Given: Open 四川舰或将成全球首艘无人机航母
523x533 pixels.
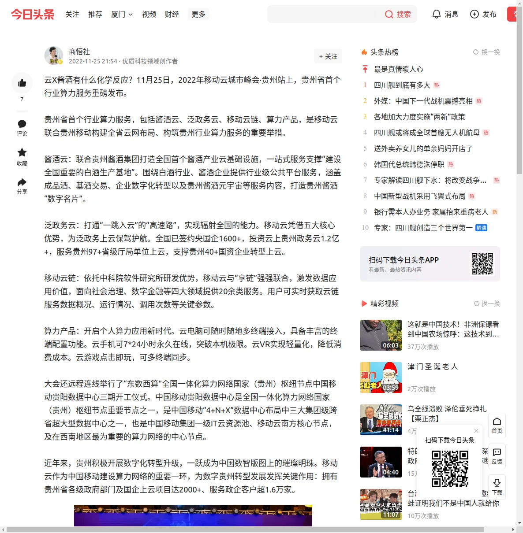Looking at the screenshot, I should coord(427,133).
